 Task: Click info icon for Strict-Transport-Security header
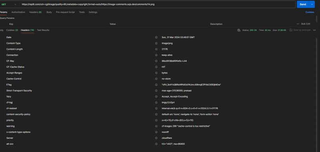click(156, 91)
